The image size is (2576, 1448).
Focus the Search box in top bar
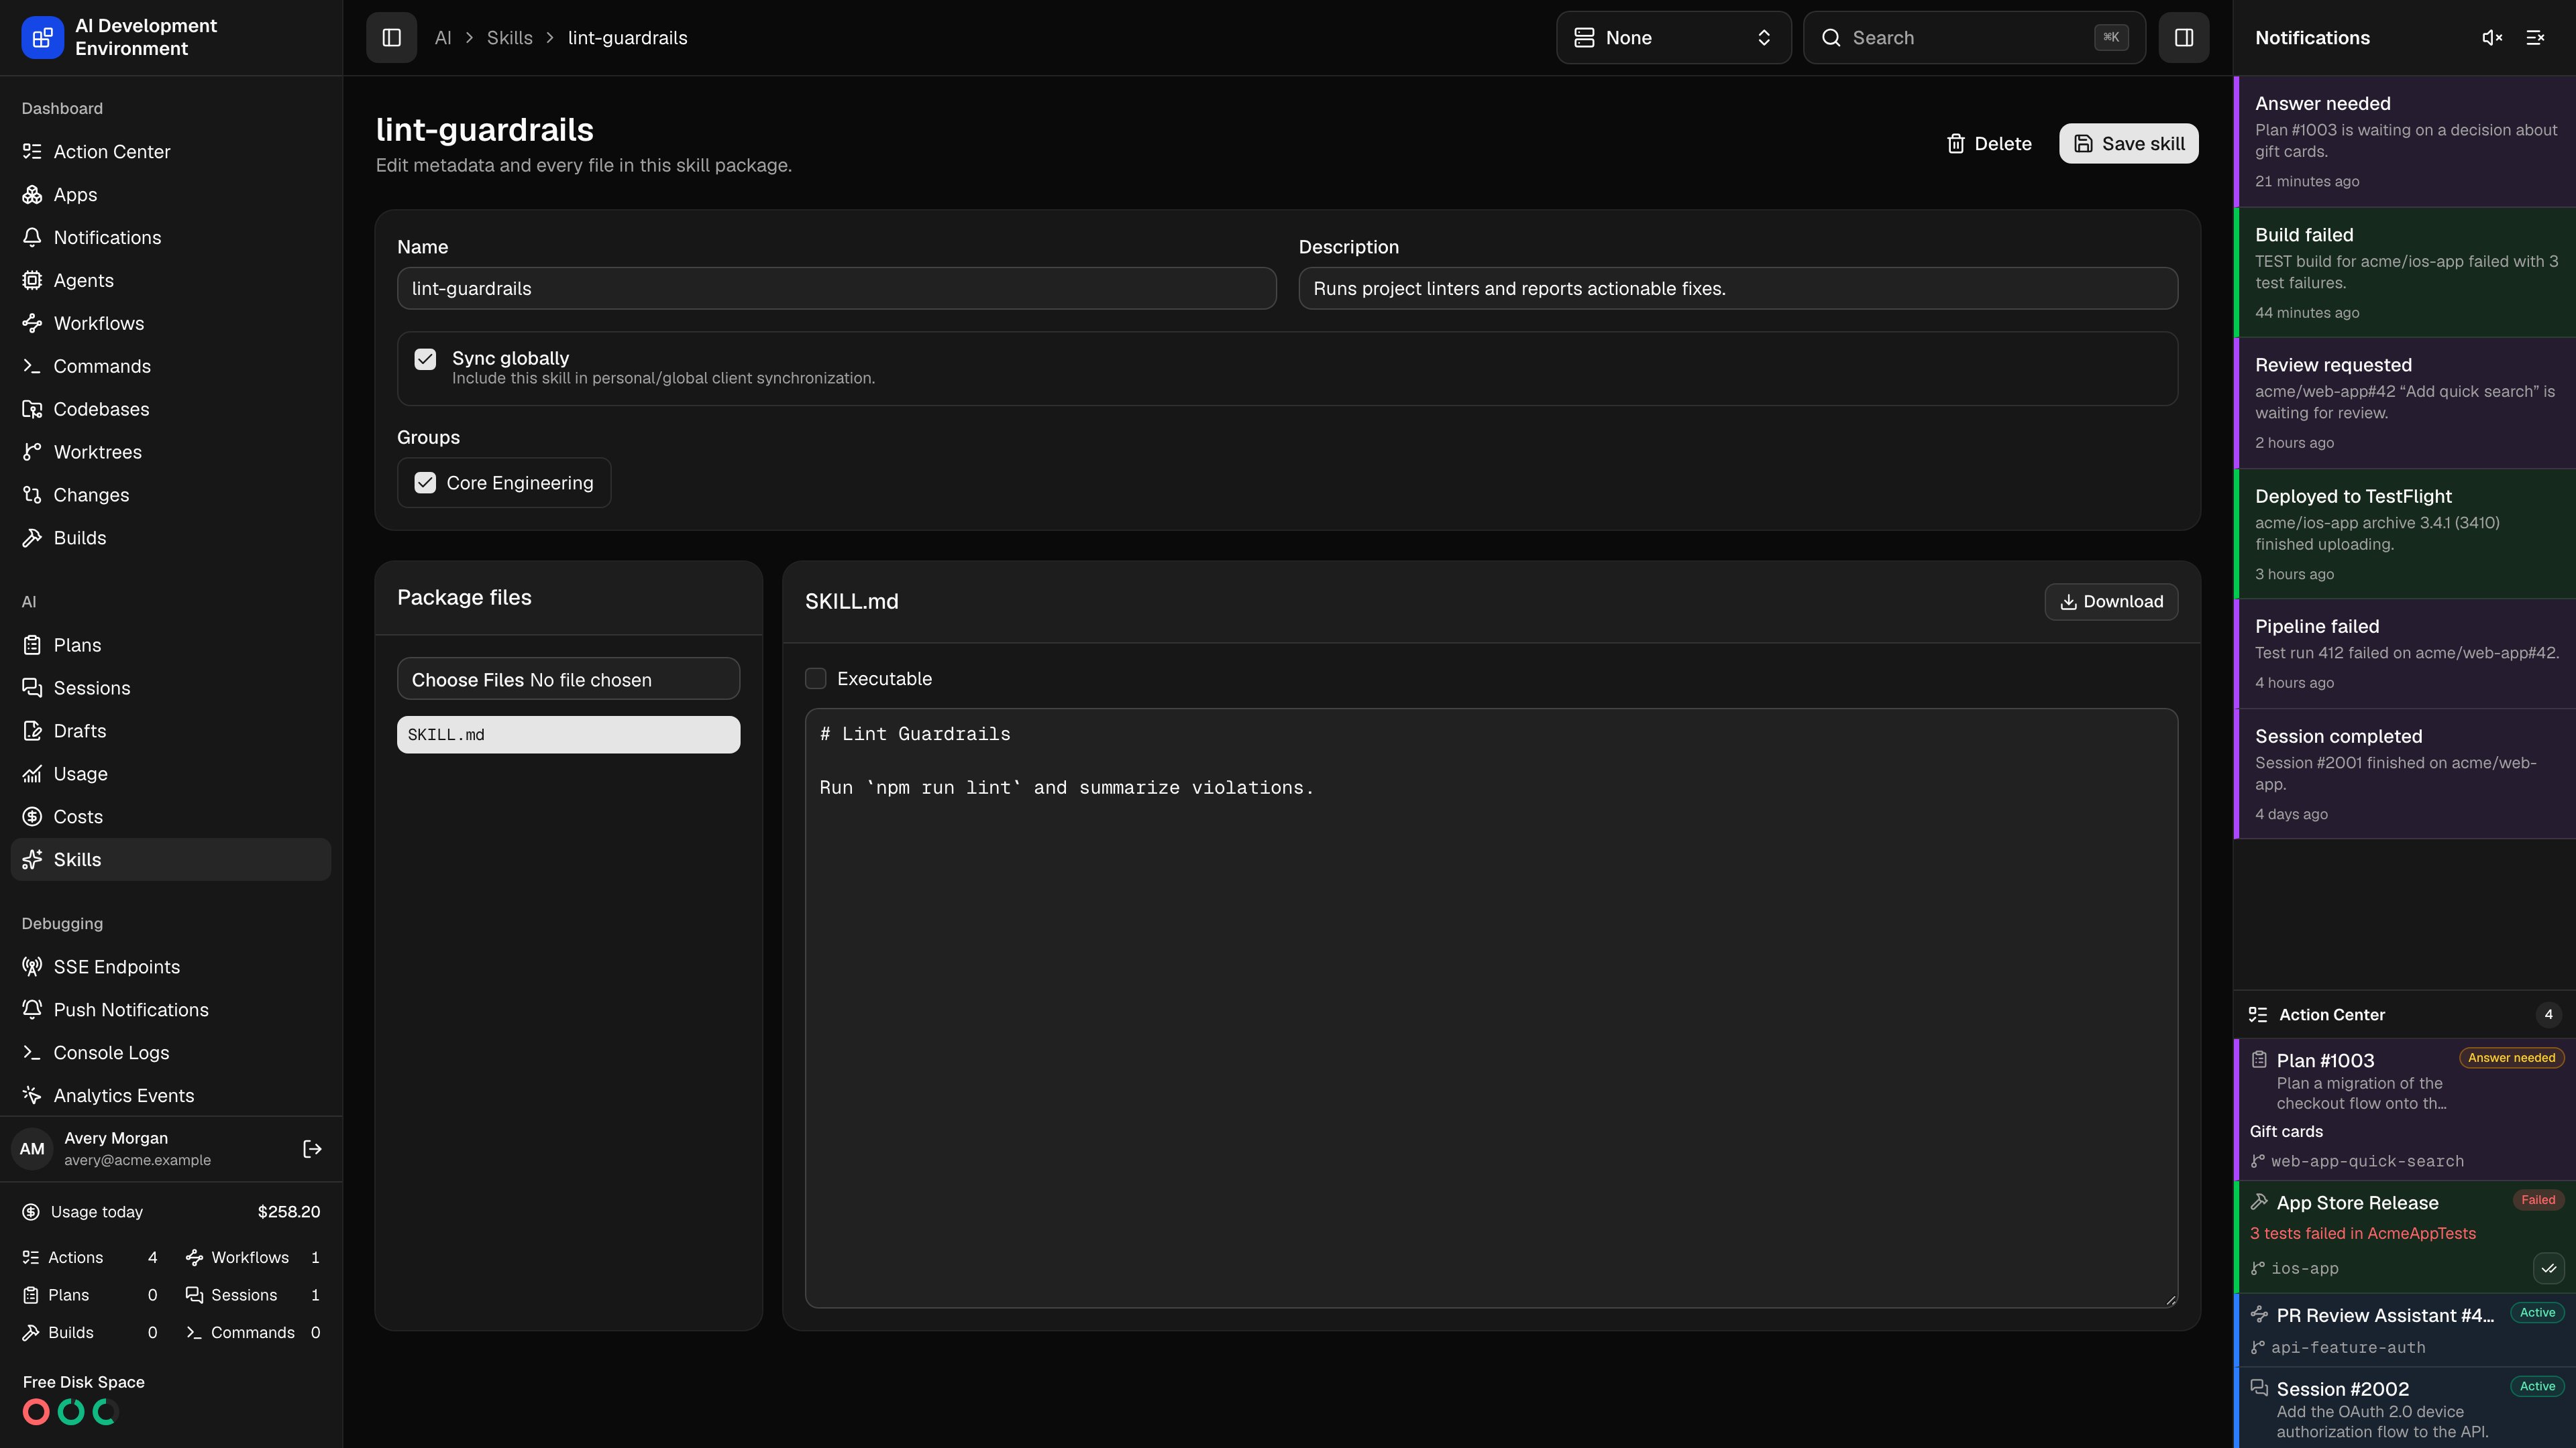tap(1974, 38)
